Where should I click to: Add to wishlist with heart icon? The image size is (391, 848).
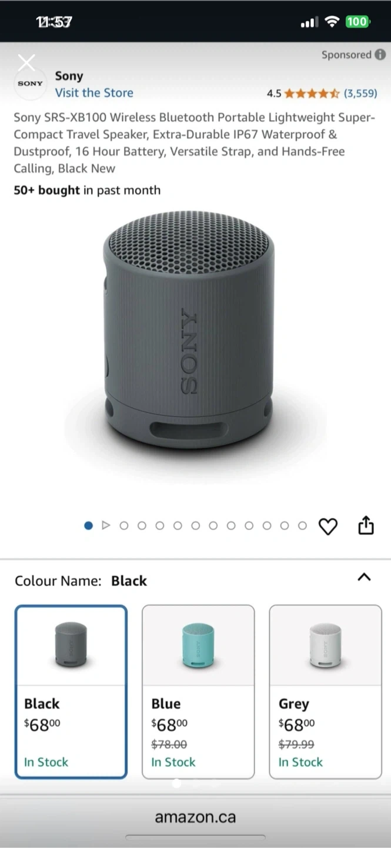pos(327,526)
